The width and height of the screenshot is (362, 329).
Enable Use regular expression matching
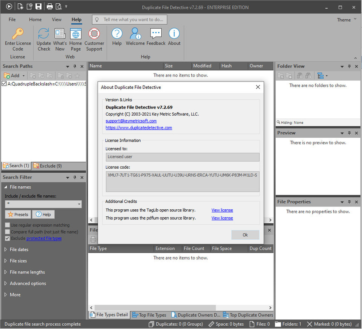pos(7,225)
